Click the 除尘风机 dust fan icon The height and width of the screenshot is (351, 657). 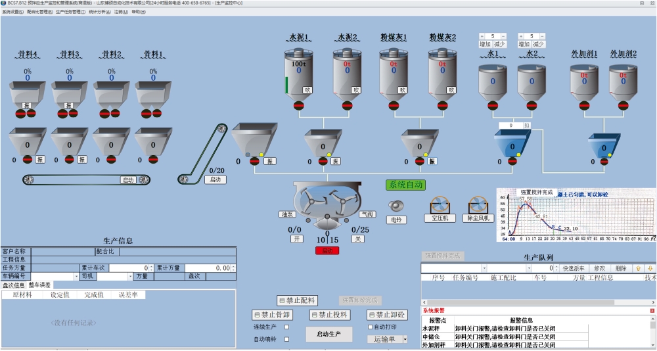coord(479,204)
